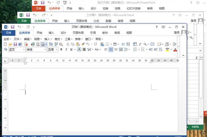Create a new blank document in Word toolbar
207x137 pixels.
coord(5,44)
